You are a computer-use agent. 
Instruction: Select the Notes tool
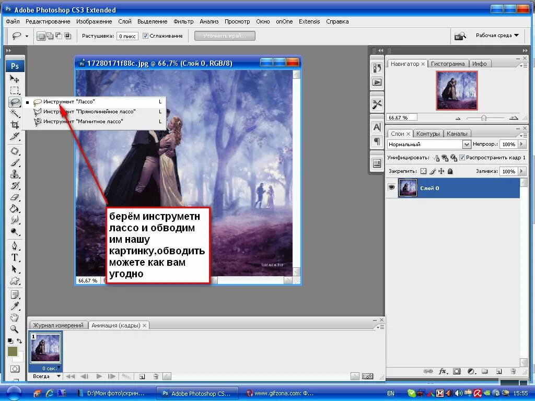[14, 294]
